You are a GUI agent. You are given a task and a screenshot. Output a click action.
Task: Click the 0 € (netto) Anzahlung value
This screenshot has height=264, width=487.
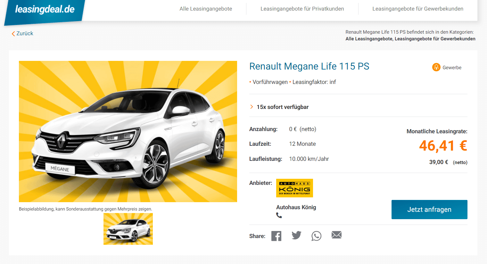click(302, 129)
